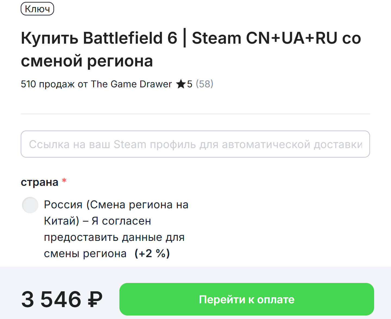
Task: Click the region change agreement text
Action: point(114,229)
